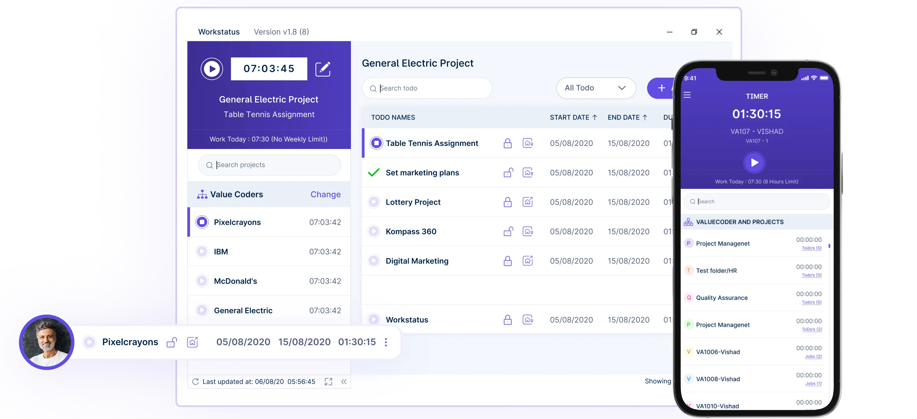The height and width of the screenshot is (419, 917).
Task: Open Todo's (5) link under Quality Assurance
Action: point(812,302)
